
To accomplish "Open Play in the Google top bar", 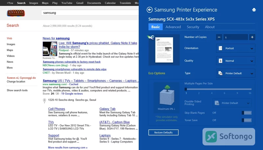I will pos(55,3).
